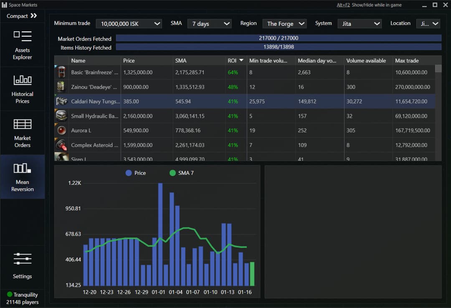Screen dimensions: 451x308
Task: Open the Historical Prices chart icon
Action: (23, 80)
